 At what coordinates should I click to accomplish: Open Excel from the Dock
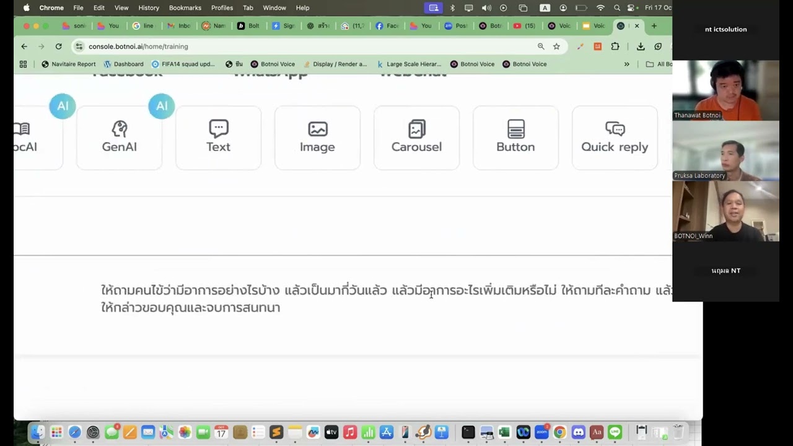tap(504, 432)
